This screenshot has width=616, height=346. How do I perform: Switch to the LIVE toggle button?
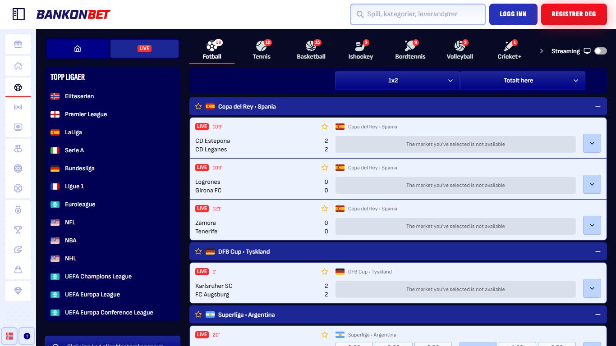pyautogui.click(x=144, y=49)
